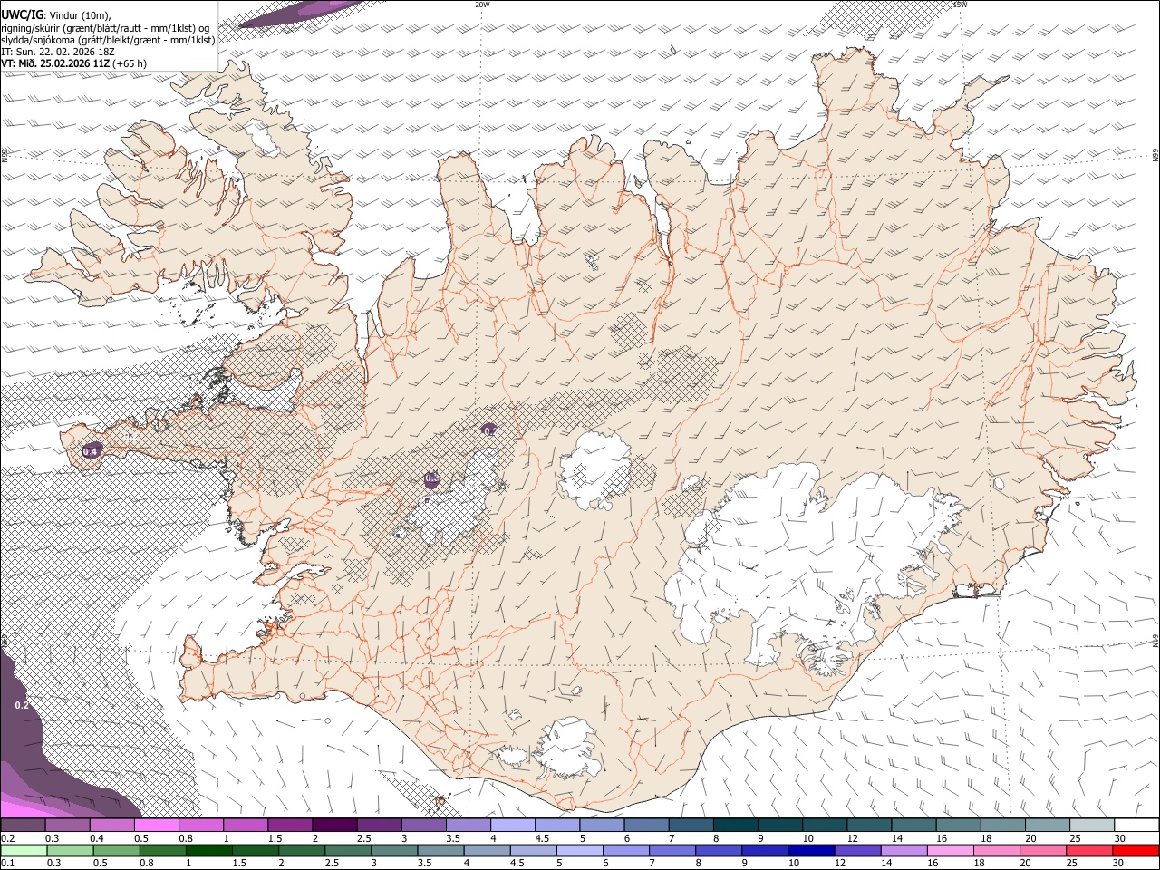Click lower legend swatch between 2 and 2.5

coord(301,851)
